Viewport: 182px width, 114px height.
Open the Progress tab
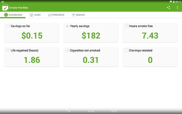click(x=56, y=15)
